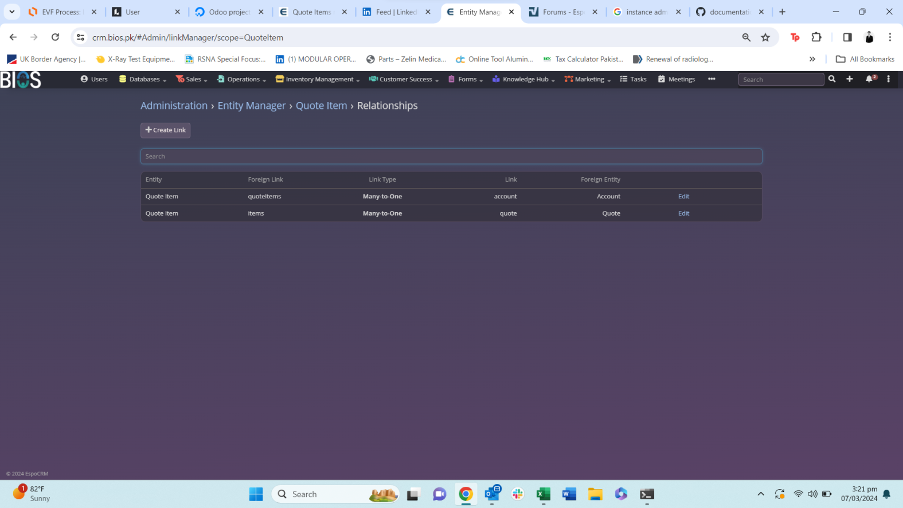Launch Word from the taskbar
Viewport: 903px width, 508px height.
pos(569,494)
